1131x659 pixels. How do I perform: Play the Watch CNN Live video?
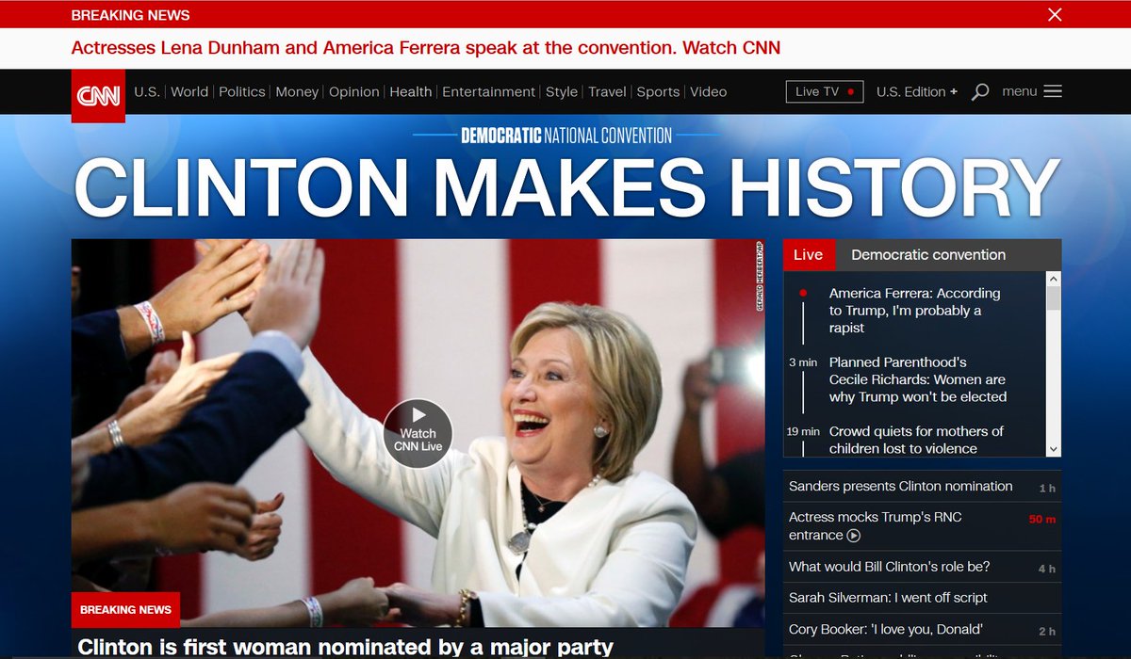[x=418, y=434]
